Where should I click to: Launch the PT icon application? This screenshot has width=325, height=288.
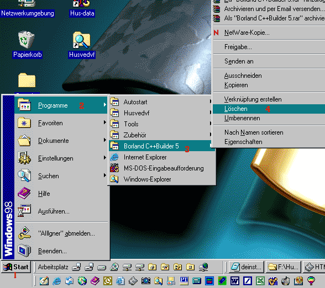[x=184, y=281]
